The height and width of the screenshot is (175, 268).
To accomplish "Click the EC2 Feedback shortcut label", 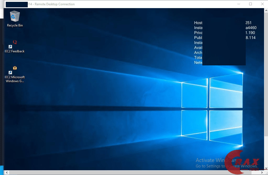I will [x=15, y=51].
